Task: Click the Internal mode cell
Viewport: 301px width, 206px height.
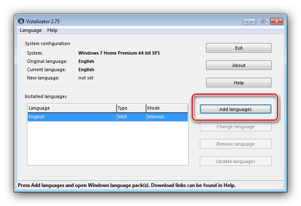Action: pyautogui.click(x=167, y=117)
